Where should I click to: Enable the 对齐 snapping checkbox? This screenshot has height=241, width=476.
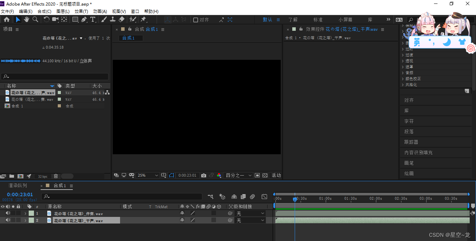coord(196,20)
